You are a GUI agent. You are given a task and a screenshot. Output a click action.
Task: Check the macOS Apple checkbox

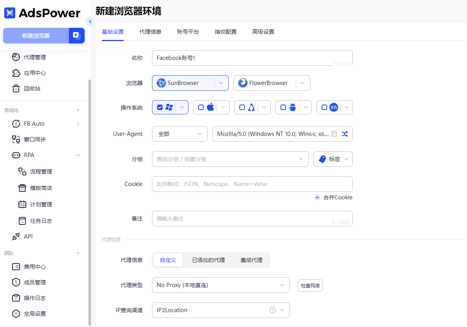201,108
